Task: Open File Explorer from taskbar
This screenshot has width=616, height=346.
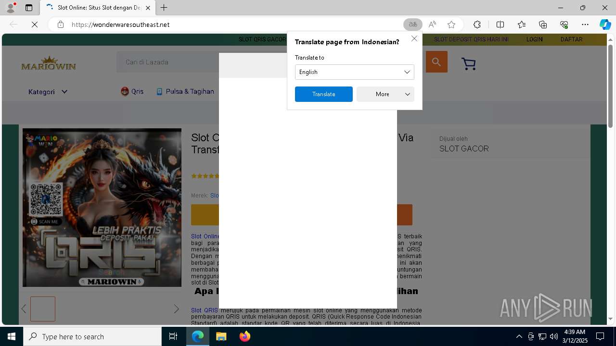Action: point(221,336)
